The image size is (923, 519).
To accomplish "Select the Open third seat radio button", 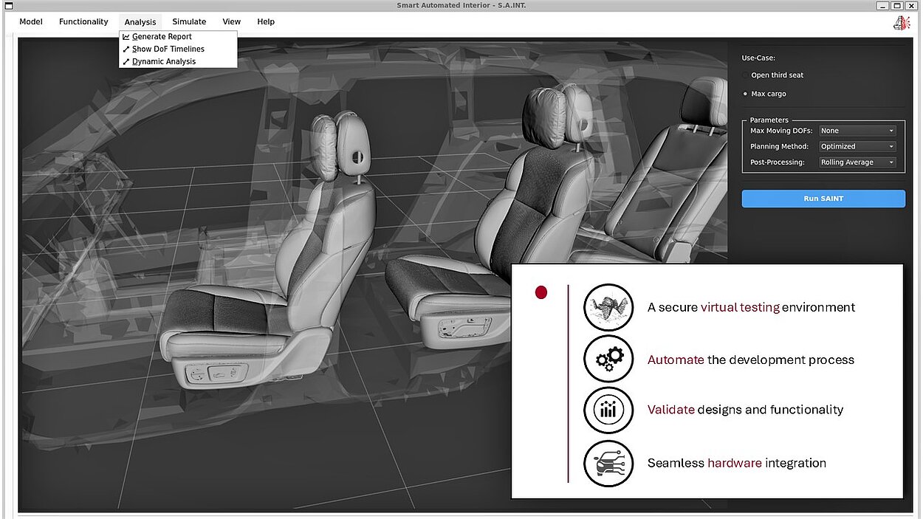I will 745,75.
